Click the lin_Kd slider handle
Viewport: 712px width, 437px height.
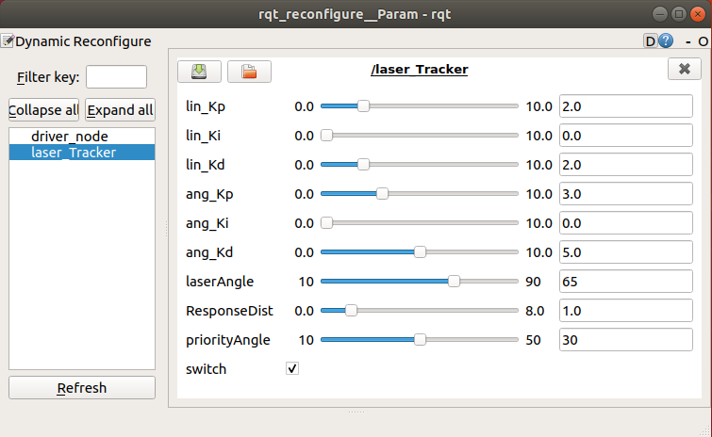pyautogui.click(x=363, y=164)
